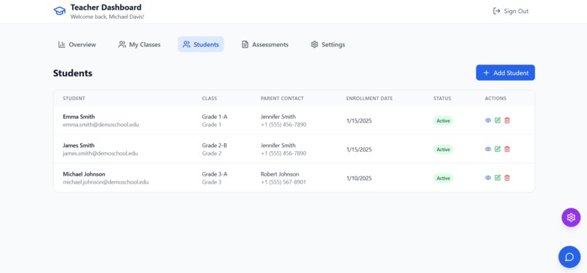Click Welcome back, Michael Davis! text
Image resolution: width=587 pixels, height=273 pixels.
107,17
